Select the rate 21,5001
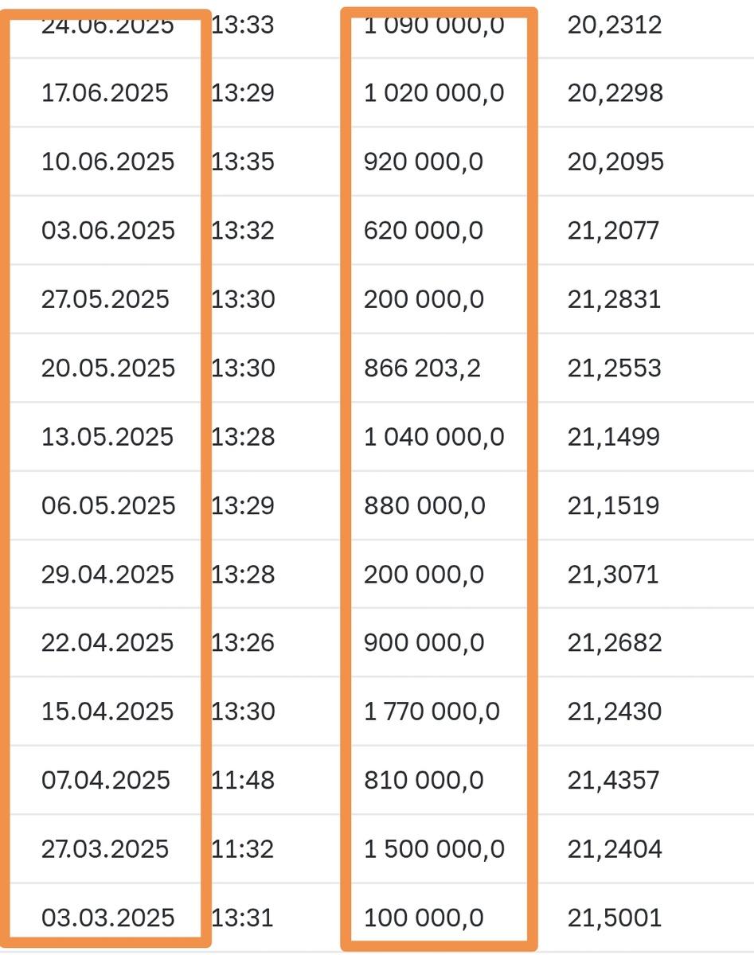This screenshot has width=754, height=955. pos(614,918)
